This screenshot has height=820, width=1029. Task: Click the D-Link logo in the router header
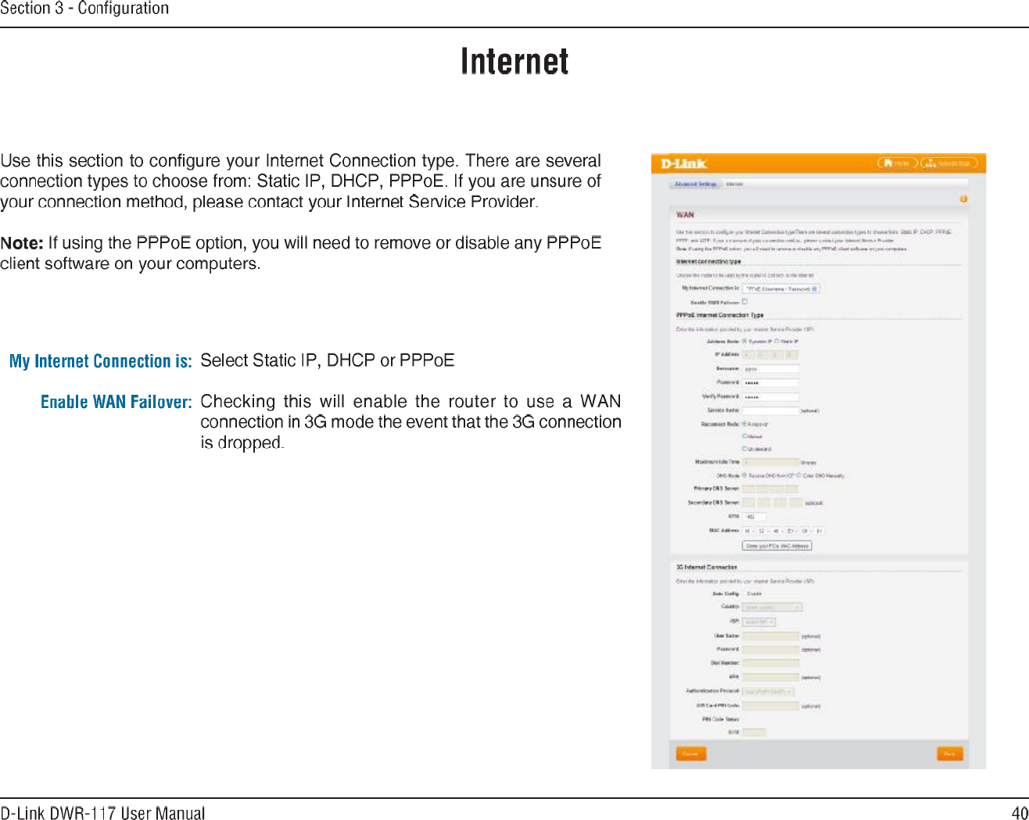683,163
